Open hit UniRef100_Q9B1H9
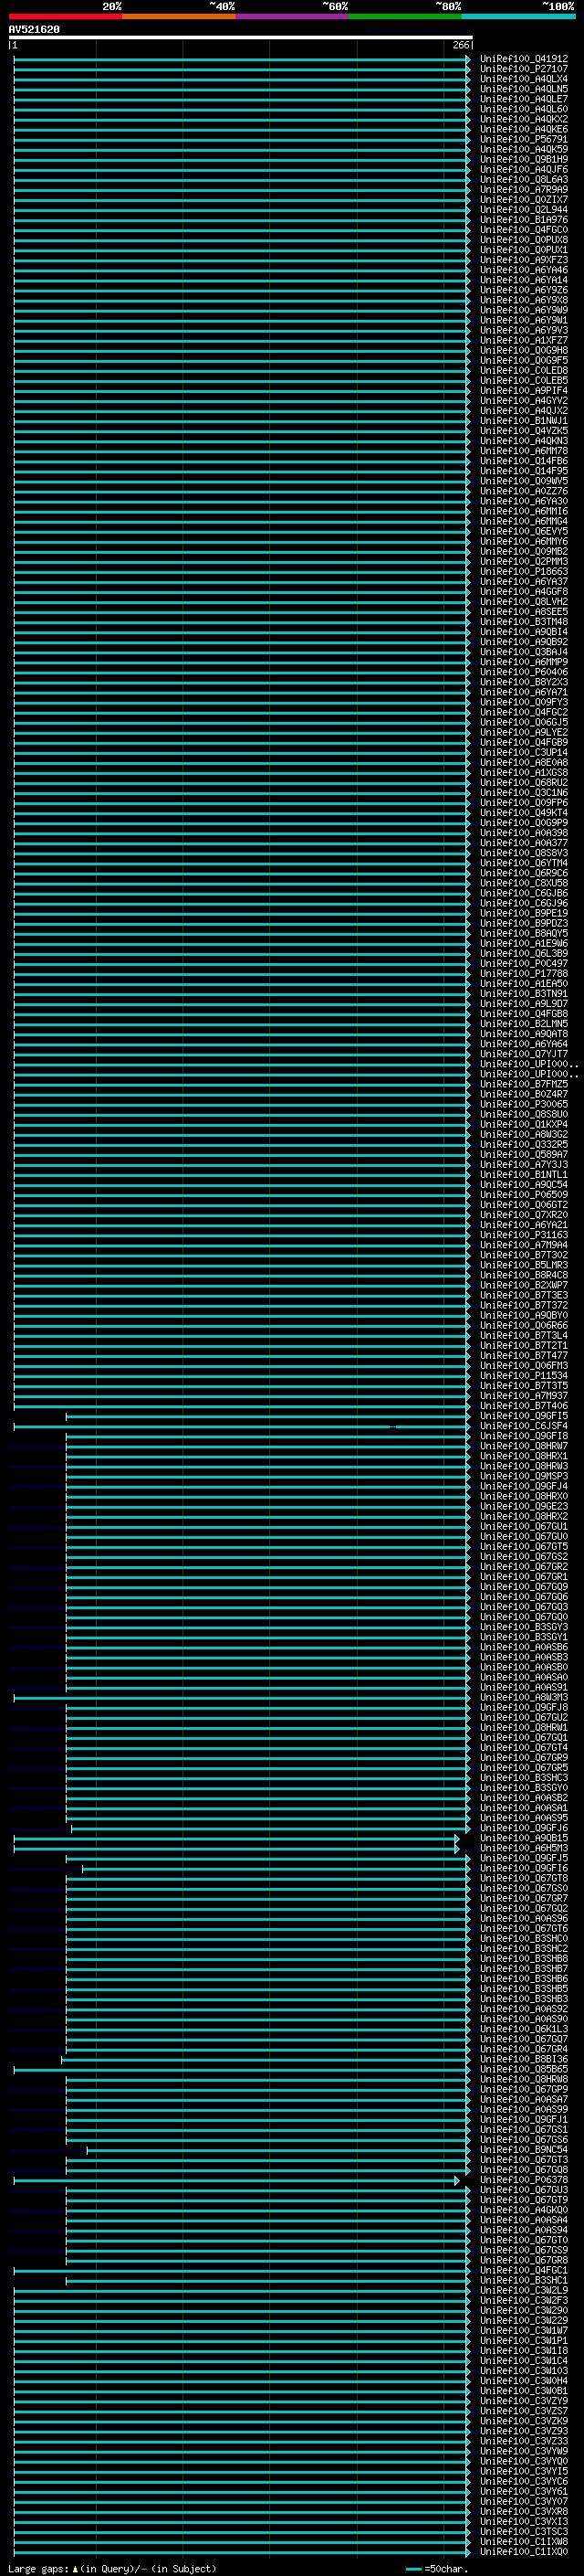The image size is (584, 2576). (523, 159)
